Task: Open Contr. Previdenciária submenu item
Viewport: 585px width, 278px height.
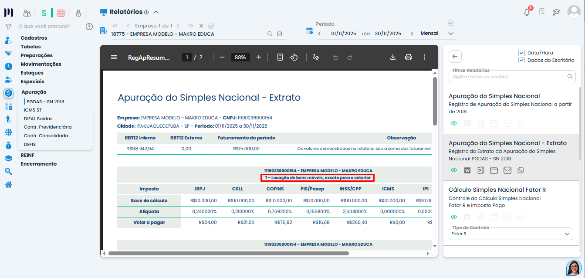Action: (x=48, y=127)
